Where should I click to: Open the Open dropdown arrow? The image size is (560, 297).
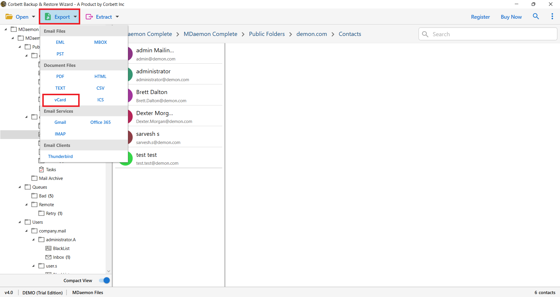34,17
